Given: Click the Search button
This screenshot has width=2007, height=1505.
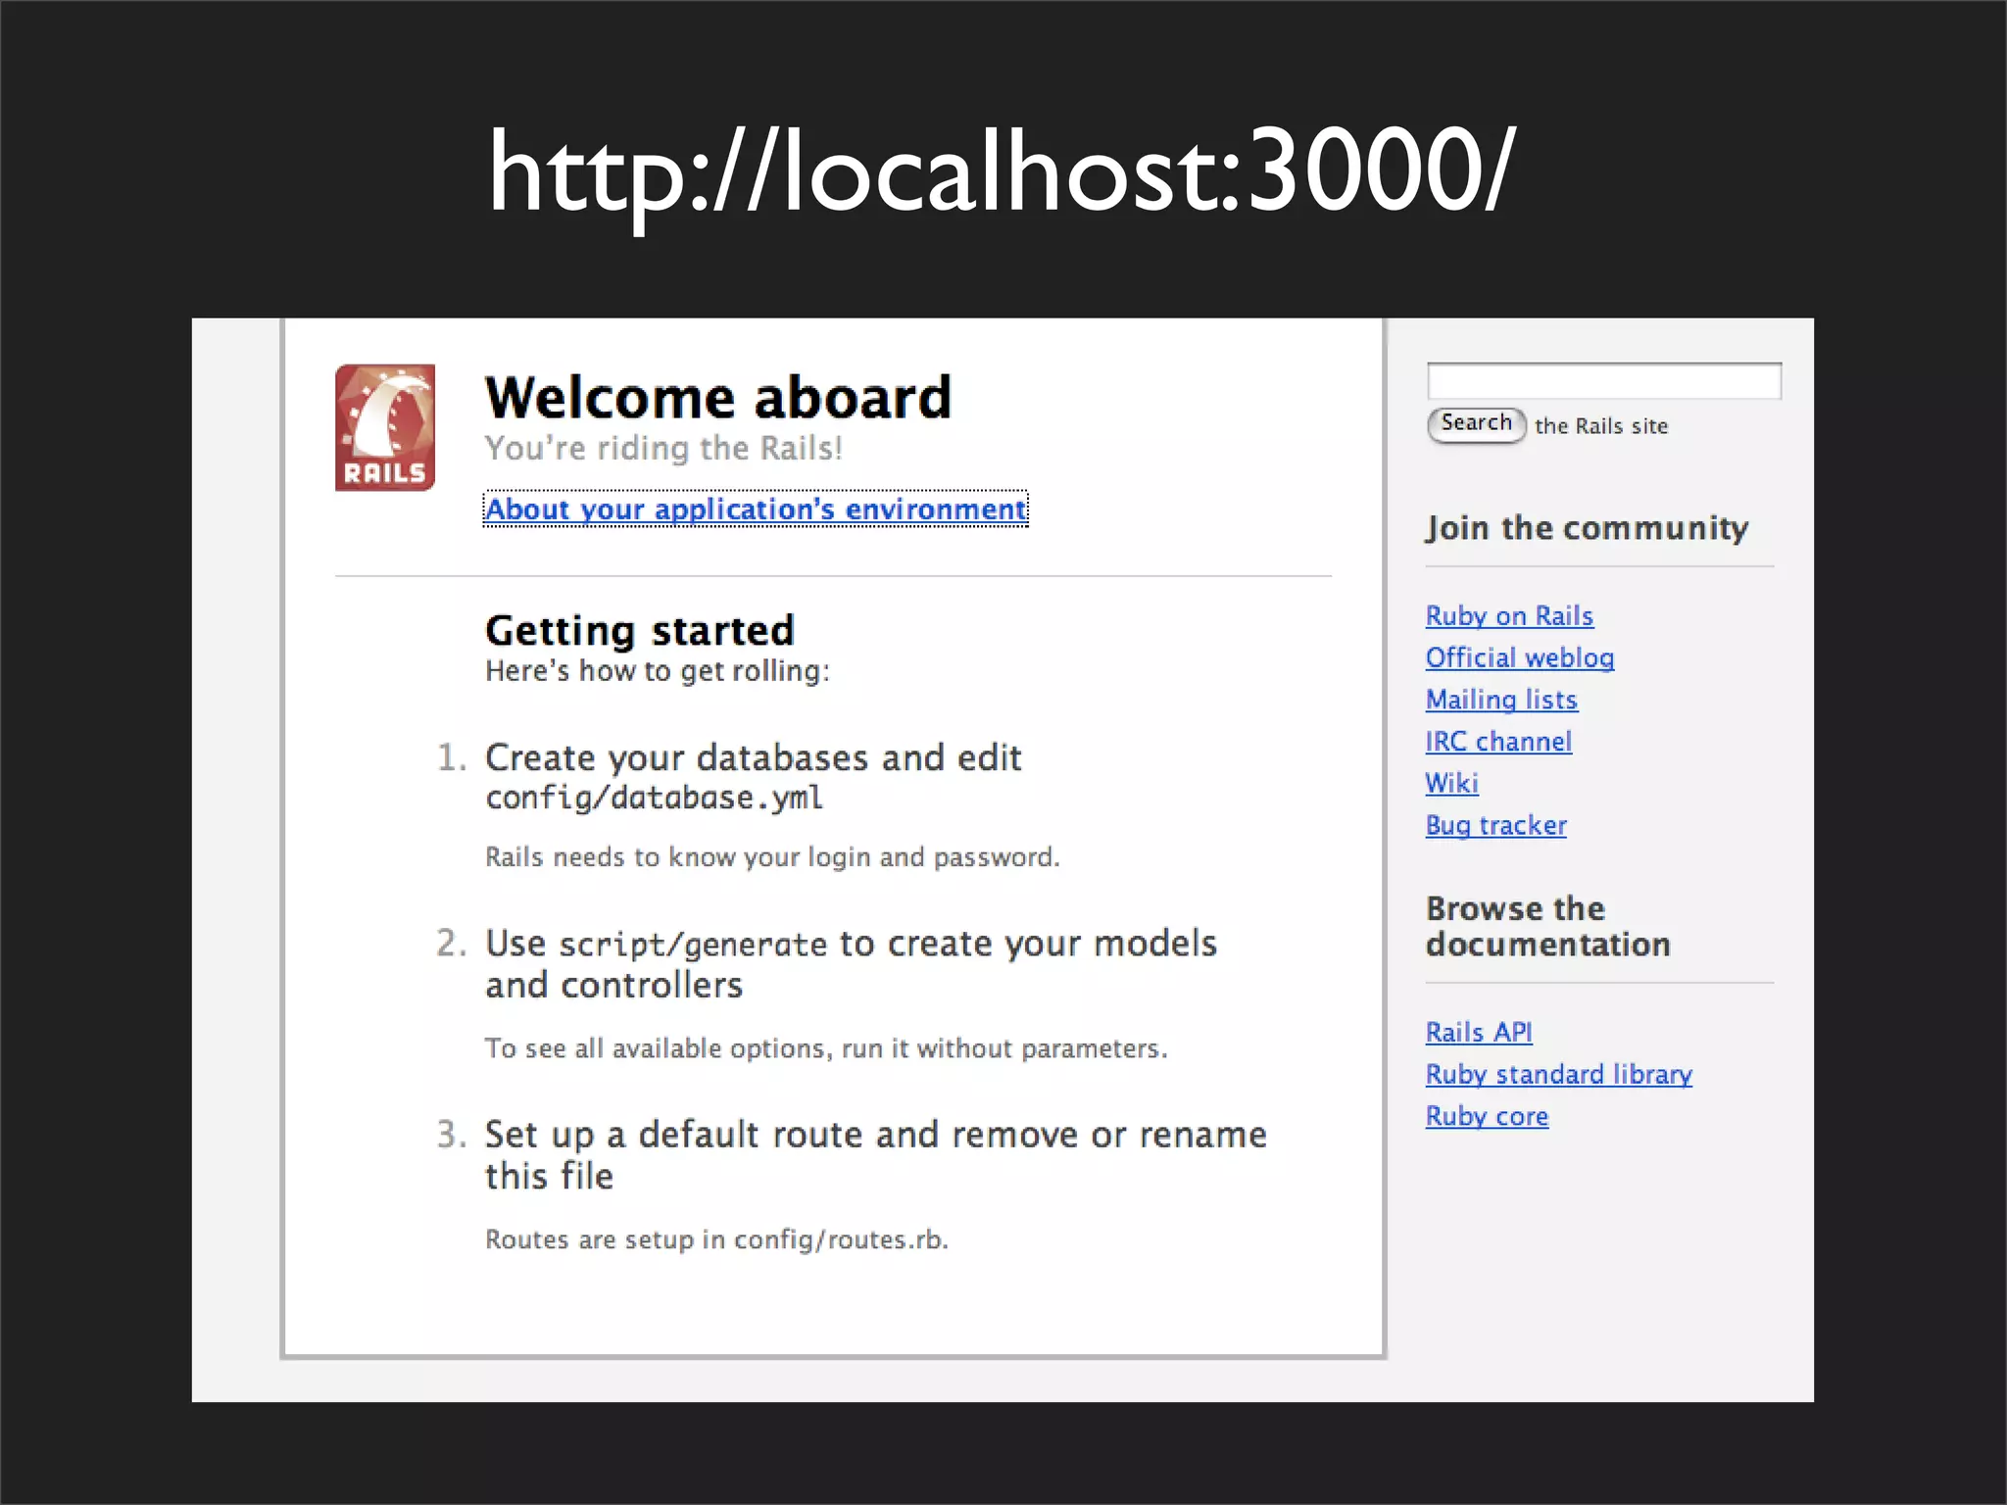Looking at the screenshot, I should click(1476, 424).
